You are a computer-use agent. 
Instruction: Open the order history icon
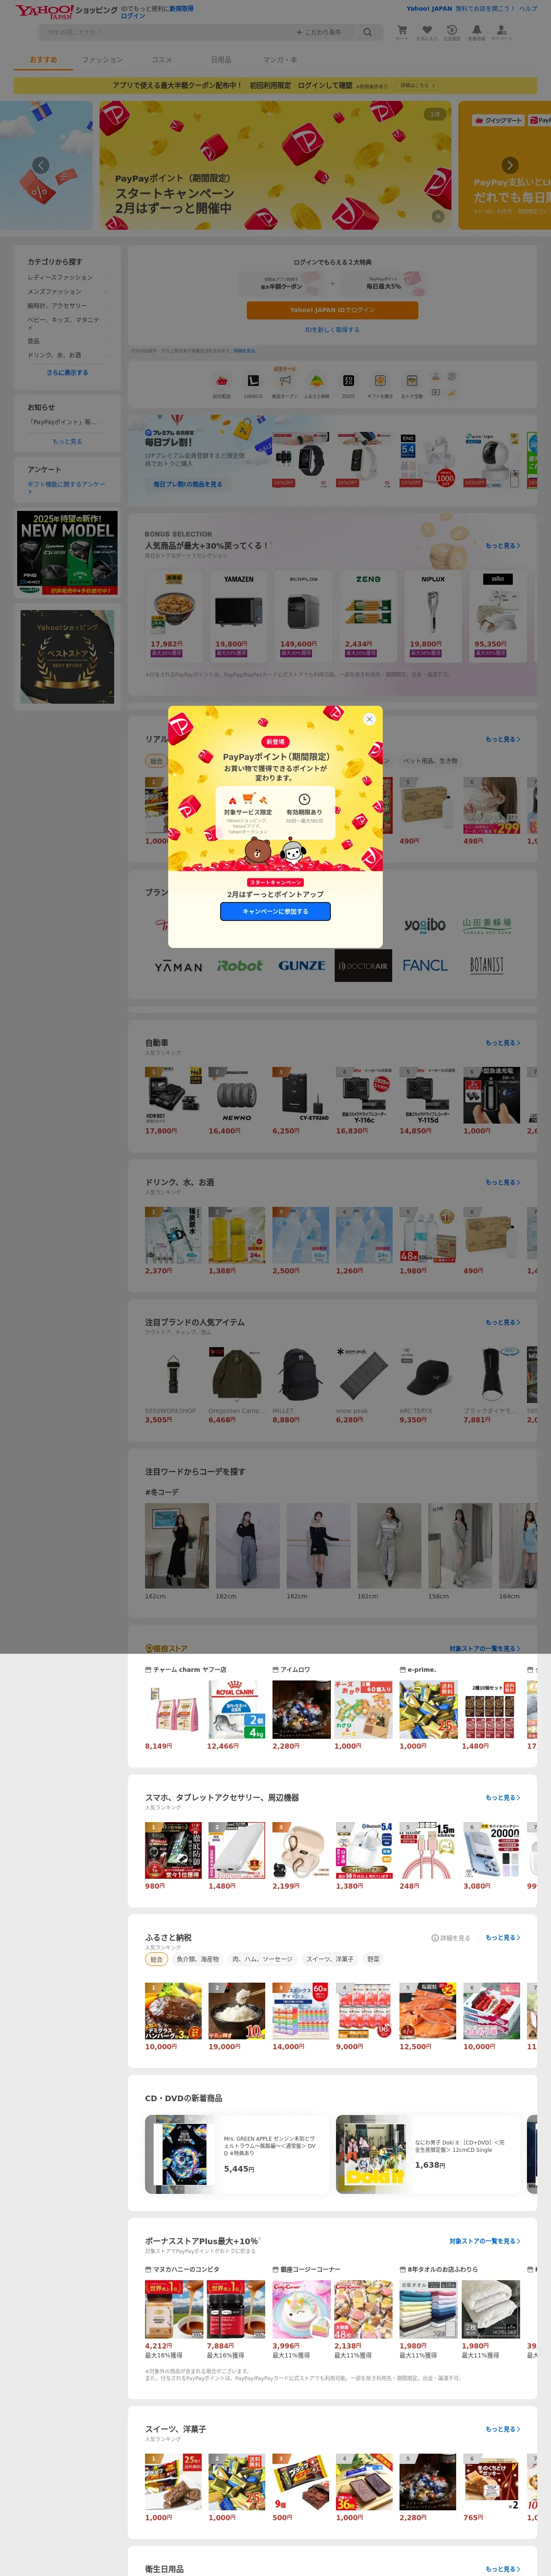[452, 32]
